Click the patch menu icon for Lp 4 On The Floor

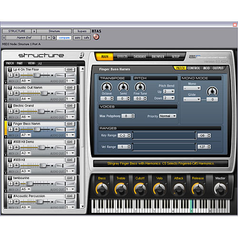(10, 69)
